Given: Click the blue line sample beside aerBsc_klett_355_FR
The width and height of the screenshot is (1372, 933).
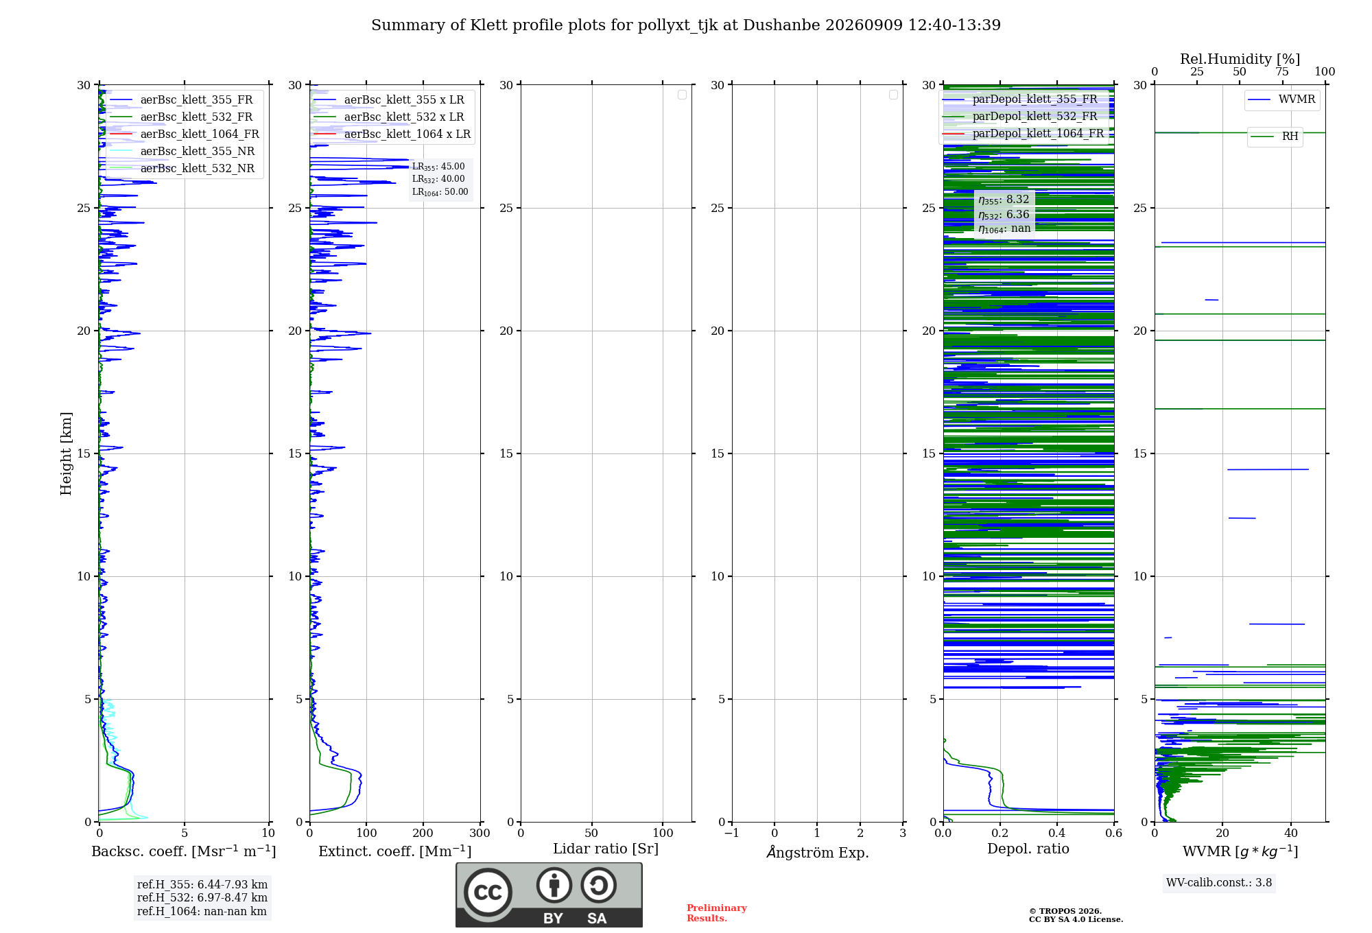Looking at the screenshot, I should (121, 100).
